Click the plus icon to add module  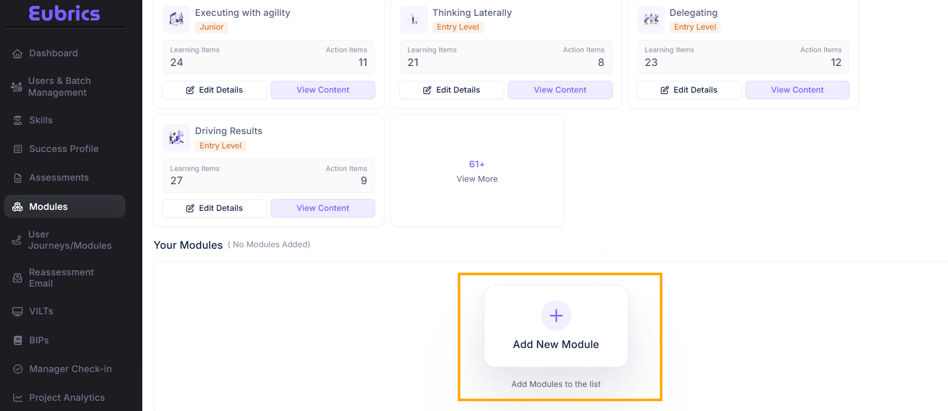click(x=556, y=315)
